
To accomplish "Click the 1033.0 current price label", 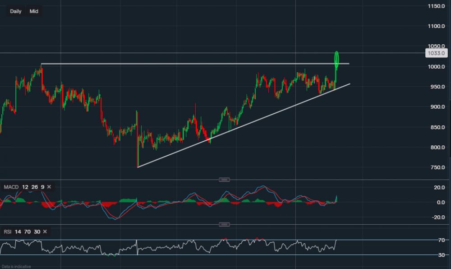I will 435,53.
